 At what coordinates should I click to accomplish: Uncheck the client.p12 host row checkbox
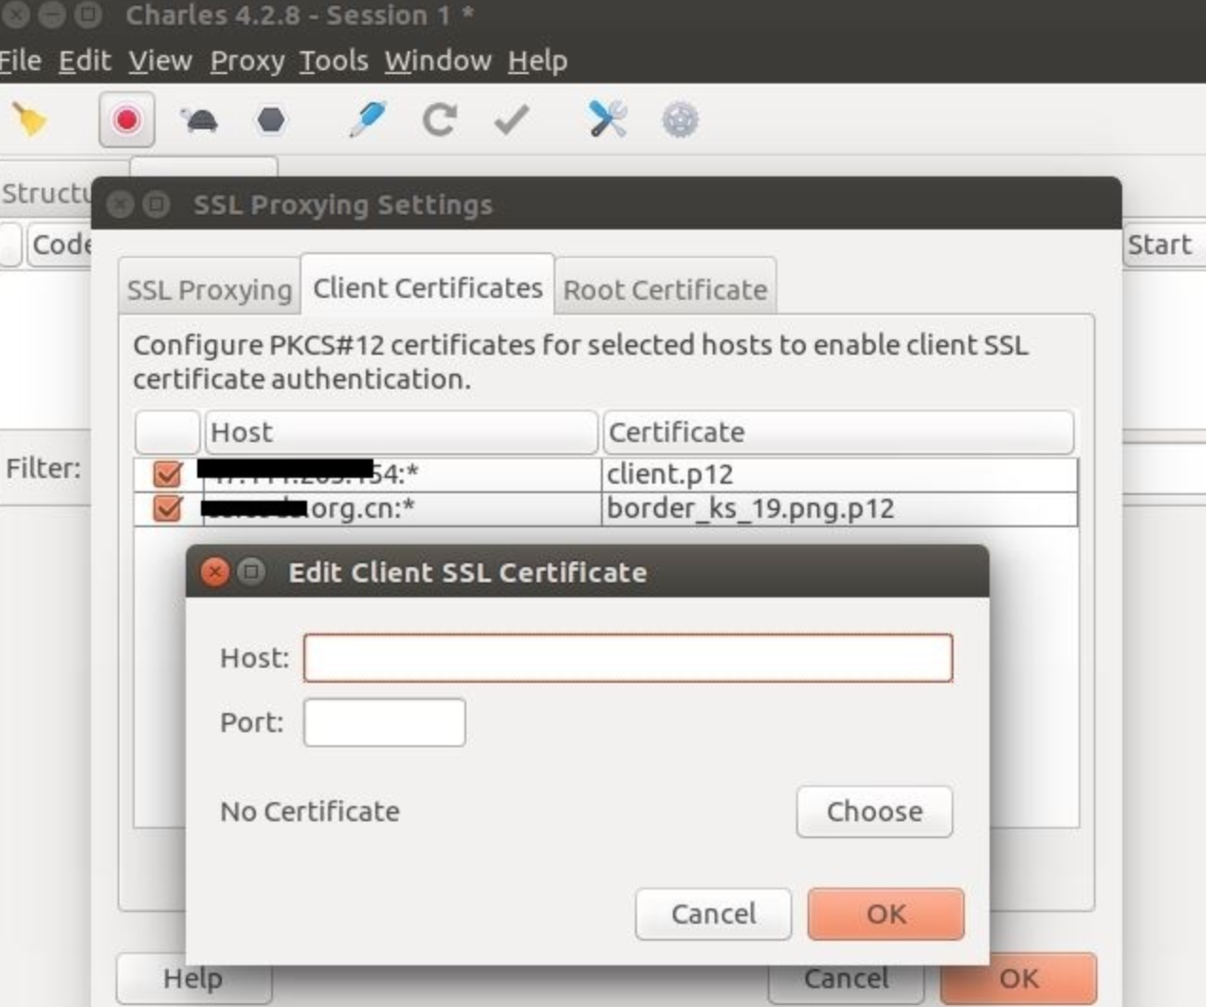tap(168, 473)
